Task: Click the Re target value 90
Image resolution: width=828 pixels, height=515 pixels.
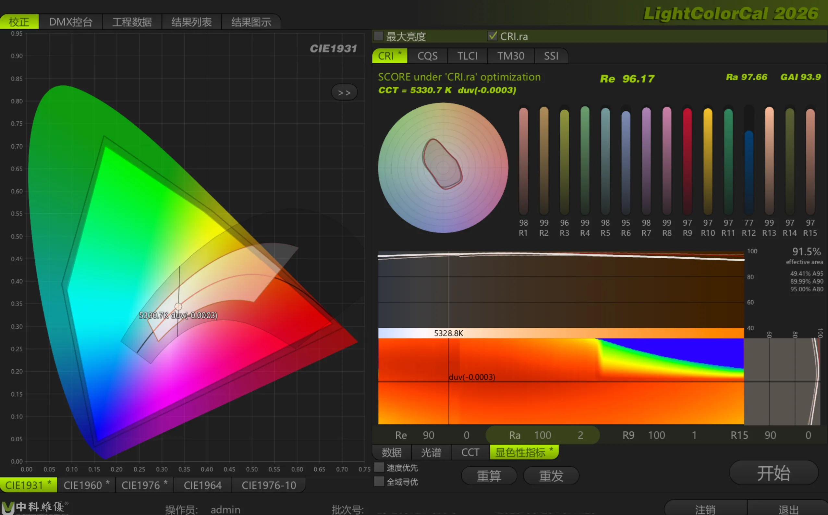Action: (x=428, y=435)
